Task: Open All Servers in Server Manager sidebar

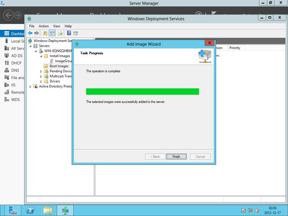Action: pos(12,48)
